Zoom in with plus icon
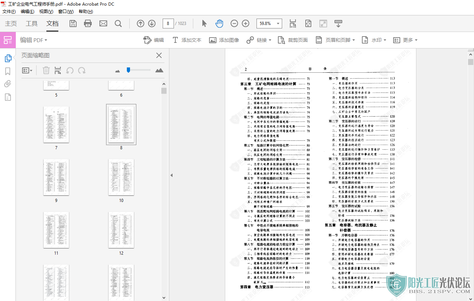The width and height of the screenshot is (474, 301). 246,24
